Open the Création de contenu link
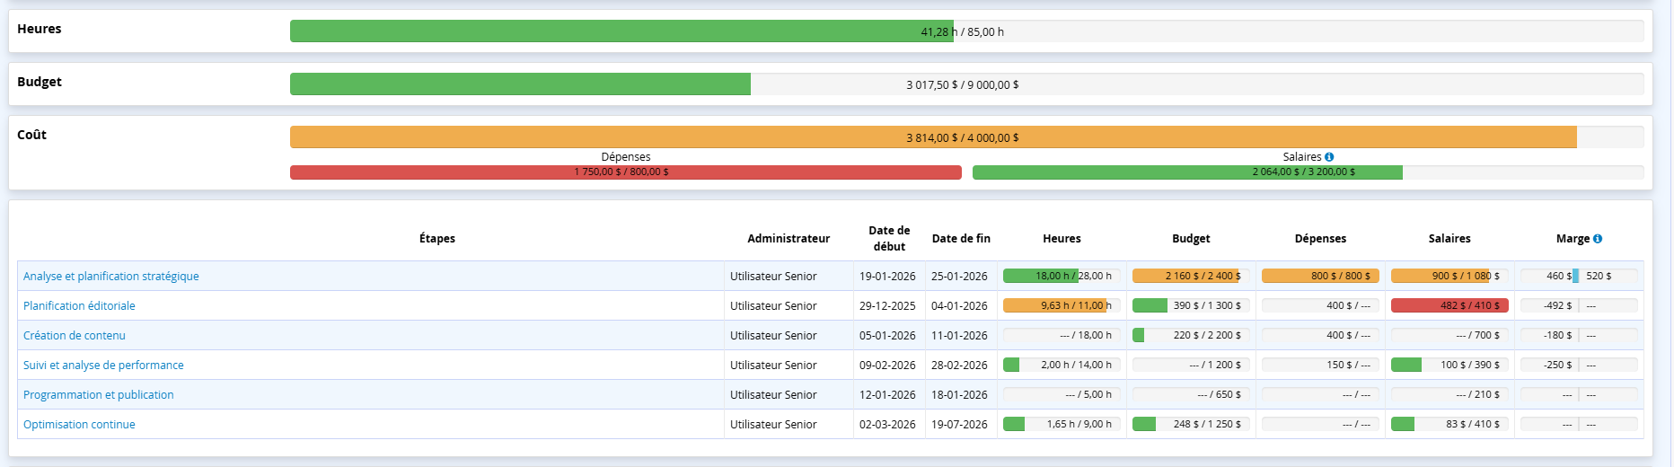 coord(75,336)
